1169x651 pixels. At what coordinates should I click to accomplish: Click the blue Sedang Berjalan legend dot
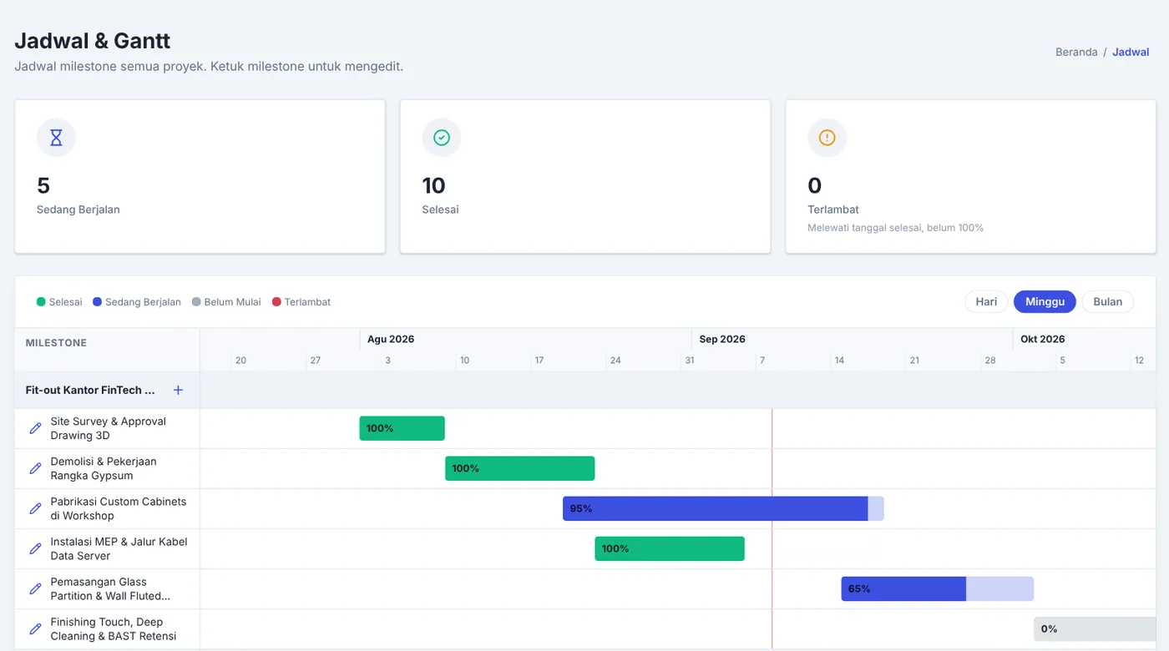tap(97, 302)
